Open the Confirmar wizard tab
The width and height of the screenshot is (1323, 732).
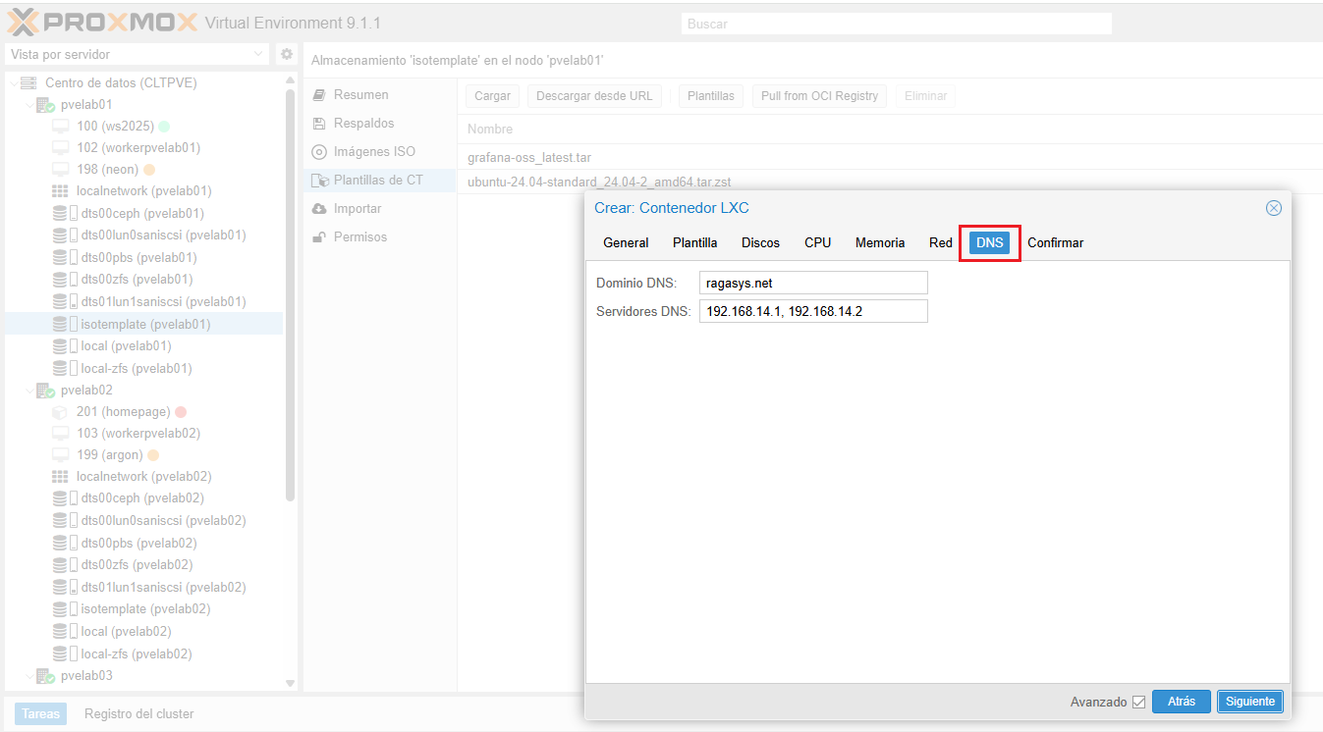point(1056,242)
